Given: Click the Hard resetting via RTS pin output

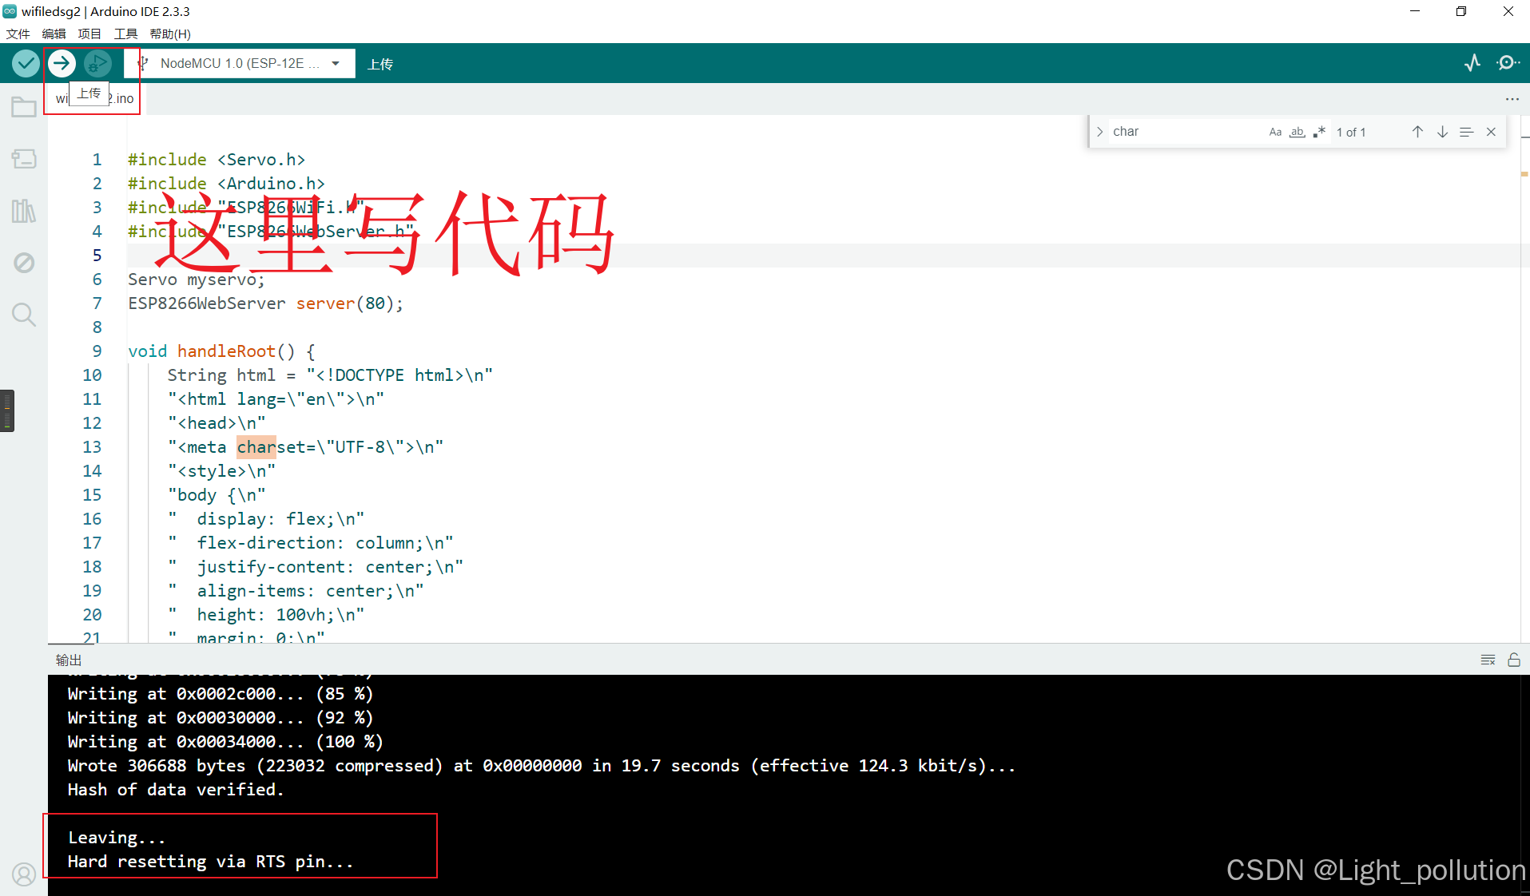Looking at the screenshot, I should pos(211,862).
